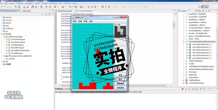Collapse the ControlPanel constructor in Outline

(184, 42)
